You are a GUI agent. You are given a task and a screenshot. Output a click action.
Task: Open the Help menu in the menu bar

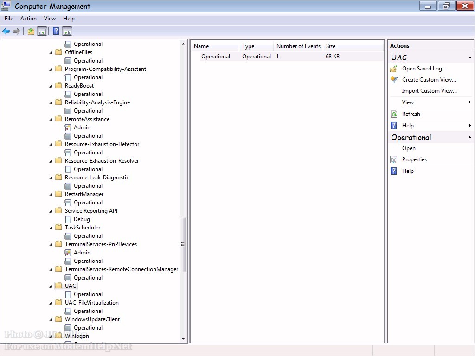[x=69, y=19]
